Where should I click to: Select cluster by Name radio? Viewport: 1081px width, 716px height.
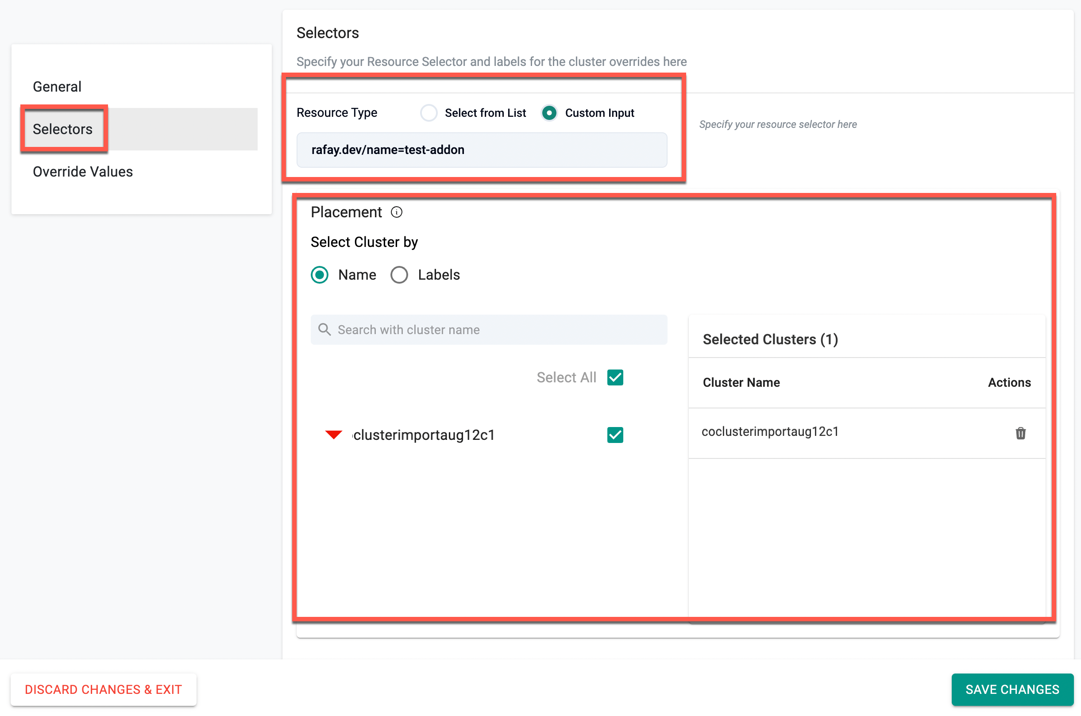point(319,275)
